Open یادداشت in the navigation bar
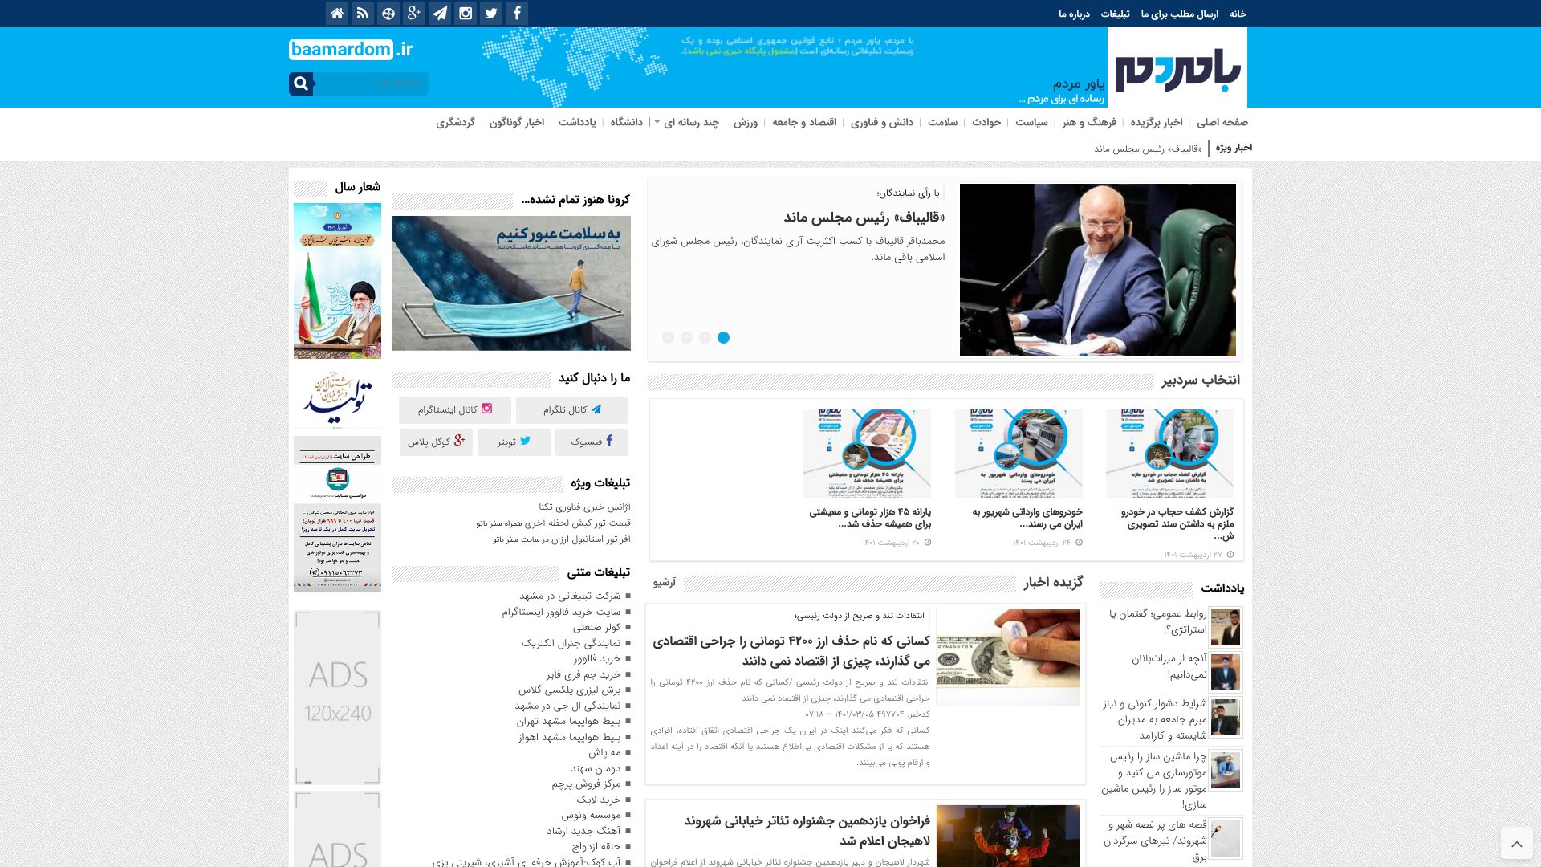1541x867 pixels. [577, 122]
